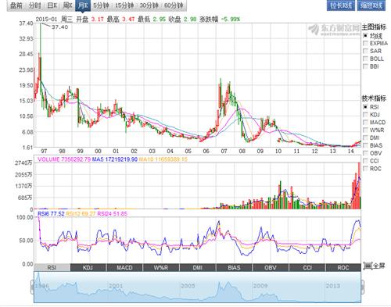Click the 全屏 fullscreen icon

[x=368, y=266]
